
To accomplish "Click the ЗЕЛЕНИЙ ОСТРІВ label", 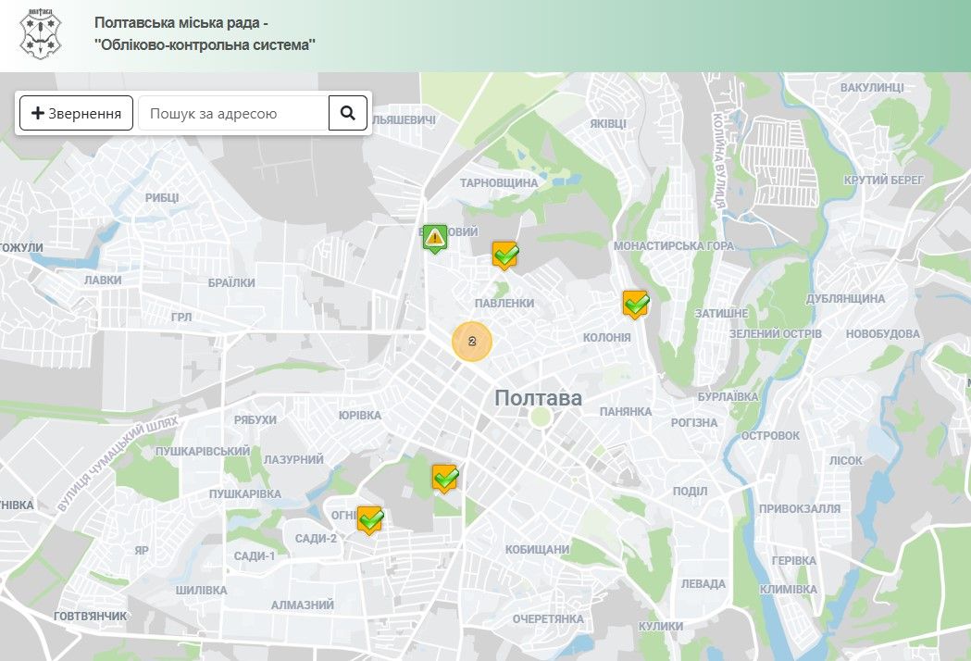I will click(776, 333).
